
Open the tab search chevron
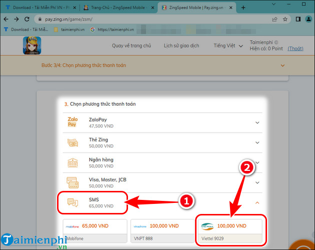[273, 4]
